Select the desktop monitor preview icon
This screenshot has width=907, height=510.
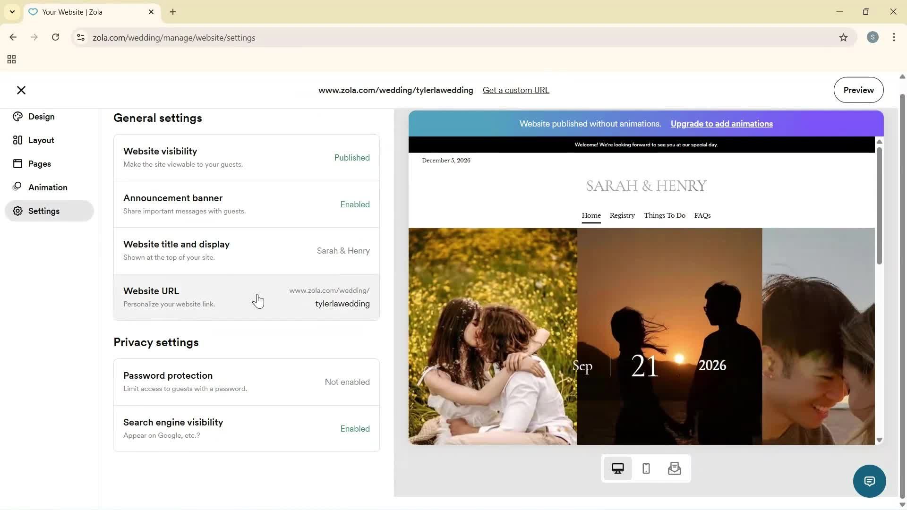tap(618, 468)
